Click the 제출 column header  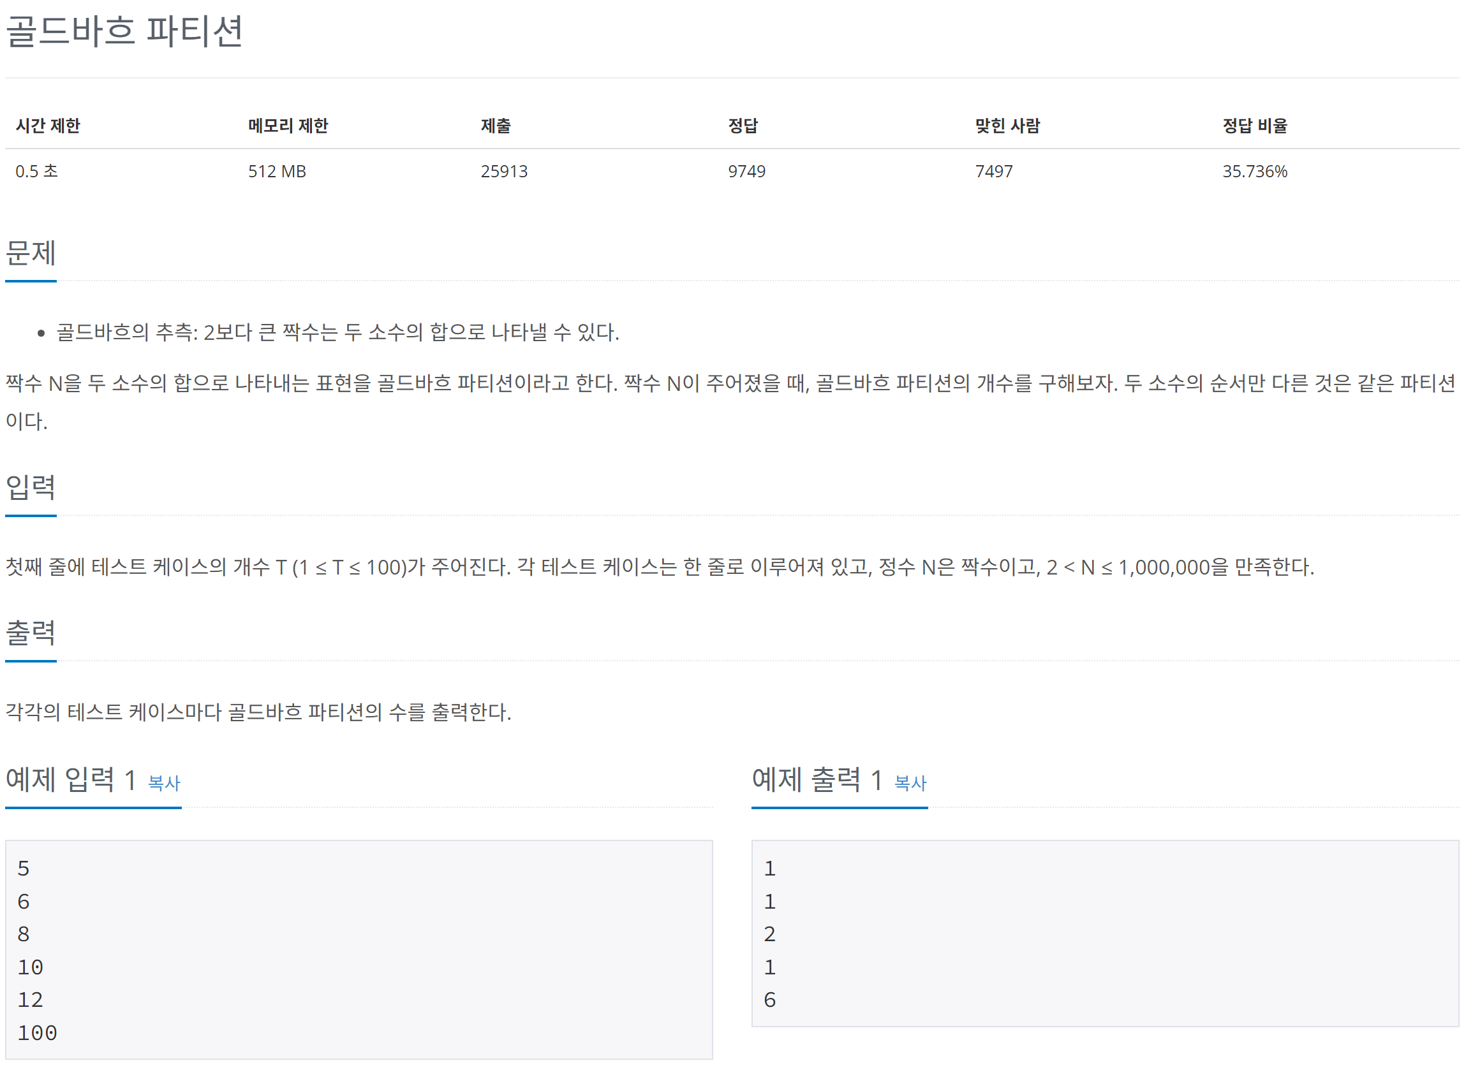pos(496,126)
